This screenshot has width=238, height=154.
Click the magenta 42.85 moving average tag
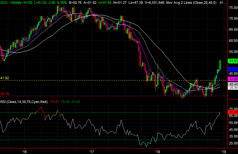[233, 79]
